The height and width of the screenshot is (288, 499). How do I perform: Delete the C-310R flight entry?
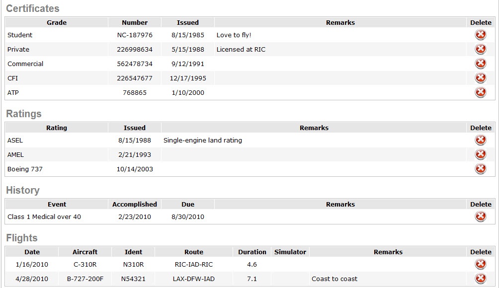pyautogui.click(x=481, y=264)
